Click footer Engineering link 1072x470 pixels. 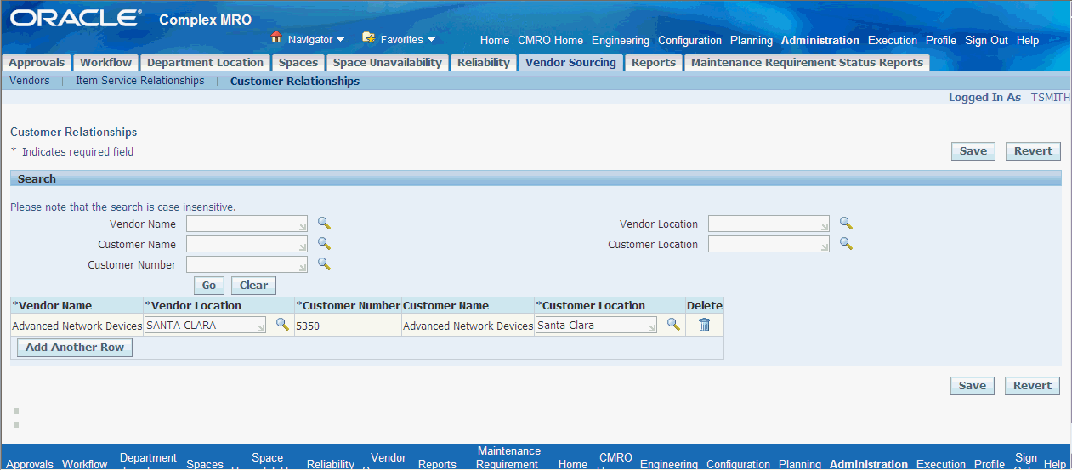pyautogui.click(x=669, y=464)
